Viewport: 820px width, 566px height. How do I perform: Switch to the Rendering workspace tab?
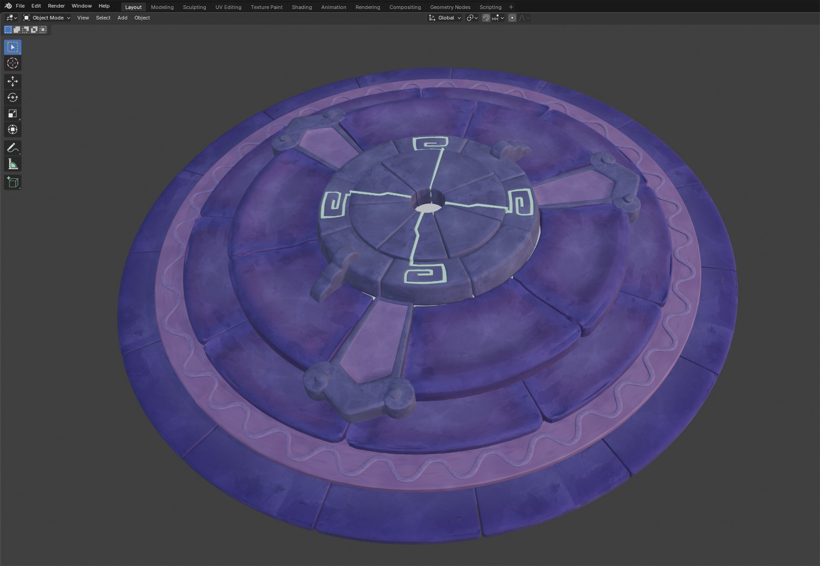[368, 7]
